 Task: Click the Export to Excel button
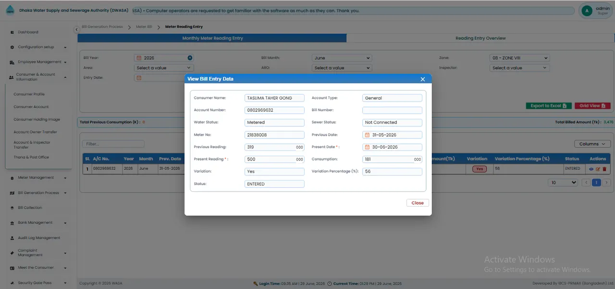548,106
